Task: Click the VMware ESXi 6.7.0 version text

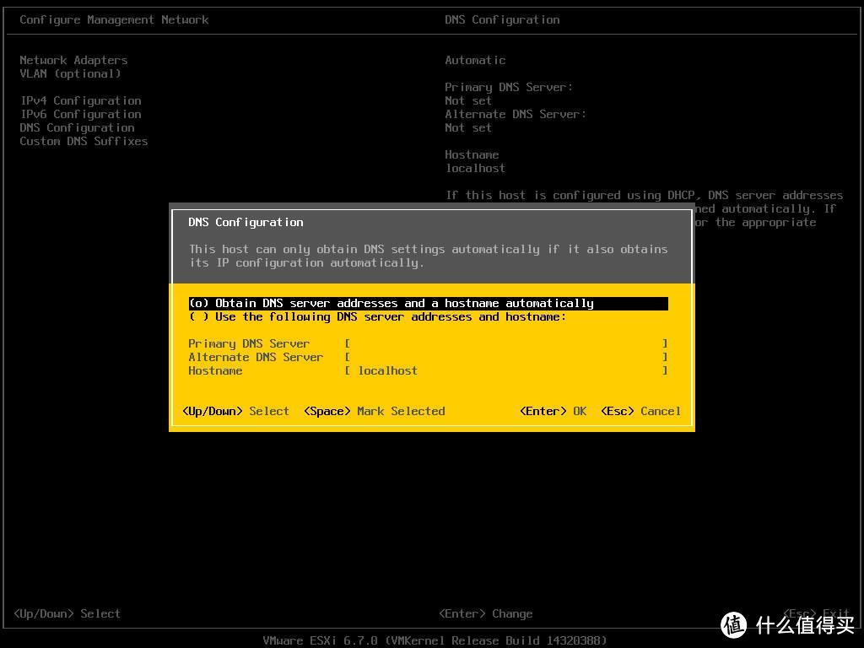Action: 435,640
